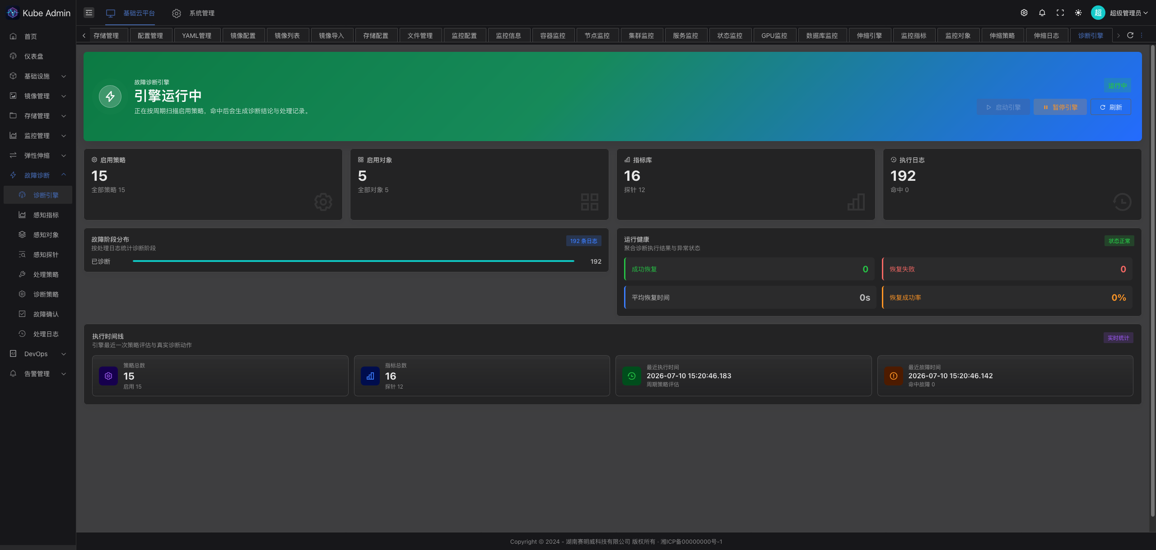This screenshot has width=1156, height=550.
Task: Open the notifications bell
Action: [1042, 13]
